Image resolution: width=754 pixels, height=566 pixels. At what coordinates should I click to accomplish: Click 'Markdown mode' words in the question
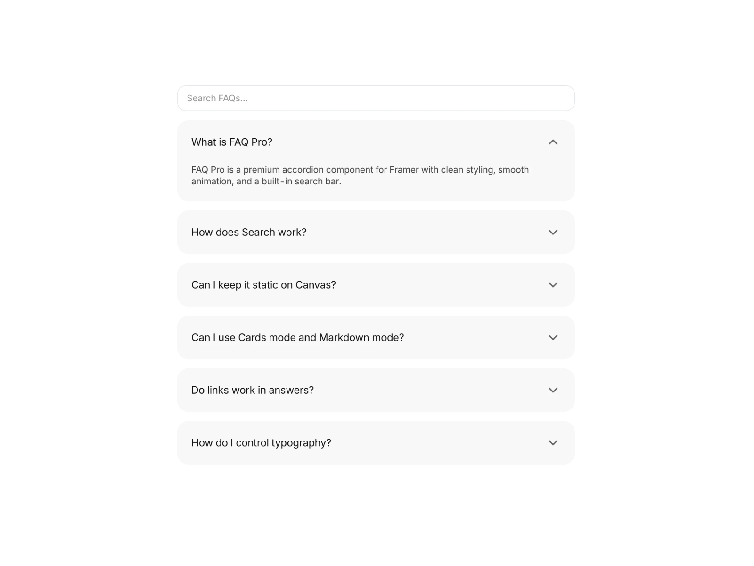(x=361, y=338)
